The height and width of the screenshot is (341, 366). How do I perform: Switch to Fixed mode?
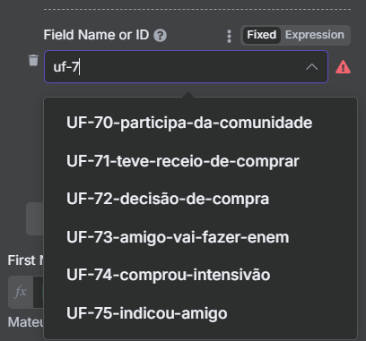click(261, 35)
